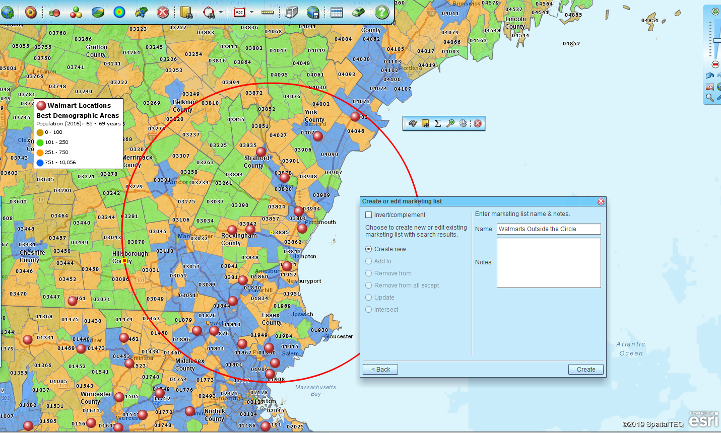Click the esri logo link
The height and width of the screenshot is (433, 721).
703,419
